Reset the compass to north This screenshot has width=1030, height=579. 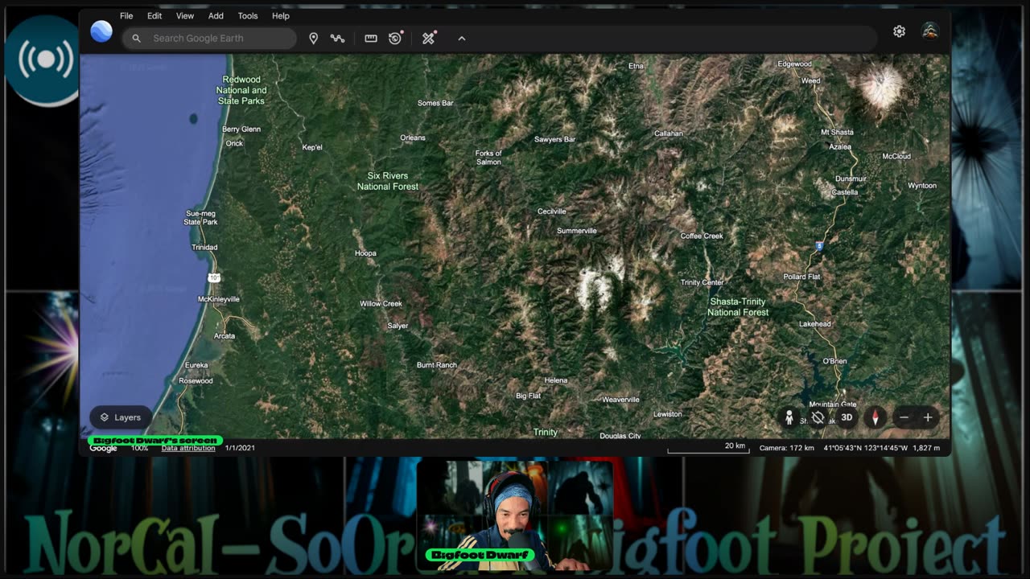point(875,417)
